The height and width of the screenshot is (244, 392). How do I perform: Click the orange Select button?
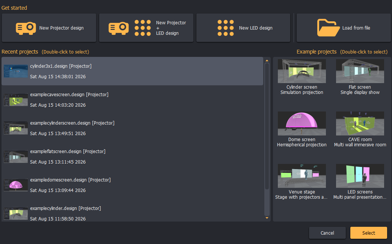(368, 233)
